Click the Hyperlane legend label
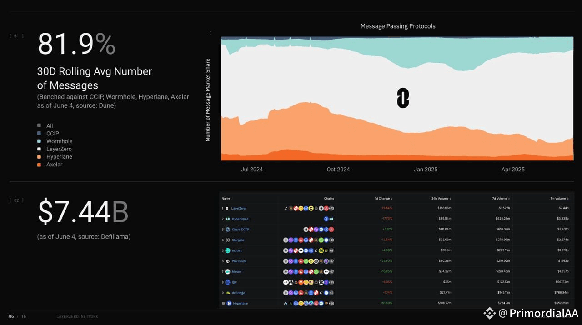The width and height of the screenshot is (582, 325). [x=59, y=156]
